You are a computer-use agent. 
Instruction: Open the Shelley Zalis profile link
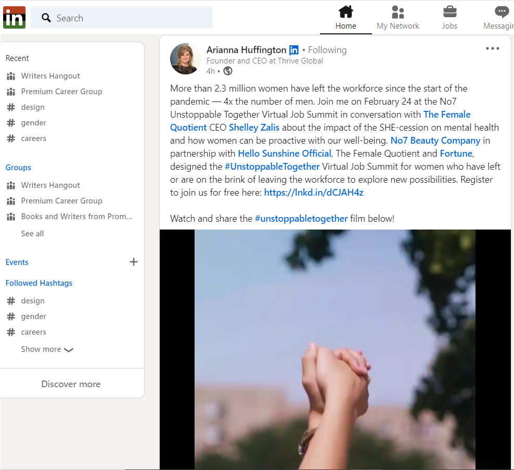click(254, 127)
